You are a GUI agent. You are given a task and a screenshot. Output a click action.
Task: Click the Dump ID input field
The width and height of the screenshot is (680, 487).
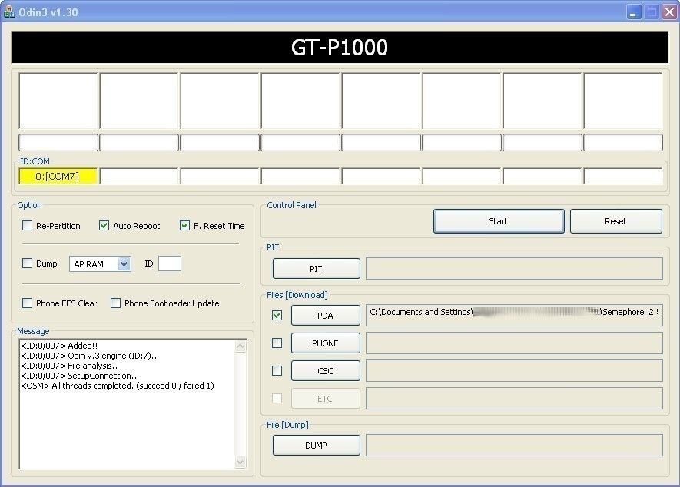(x=170, y=263)
